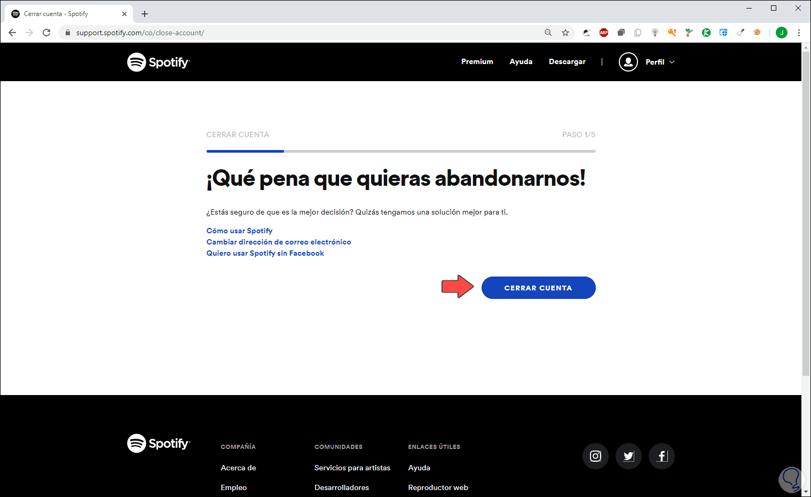Image resolution: width=811 pixels, height=497 pixels.
Task: Open Servicios para artistas footer link
Action: pos(352,468)
